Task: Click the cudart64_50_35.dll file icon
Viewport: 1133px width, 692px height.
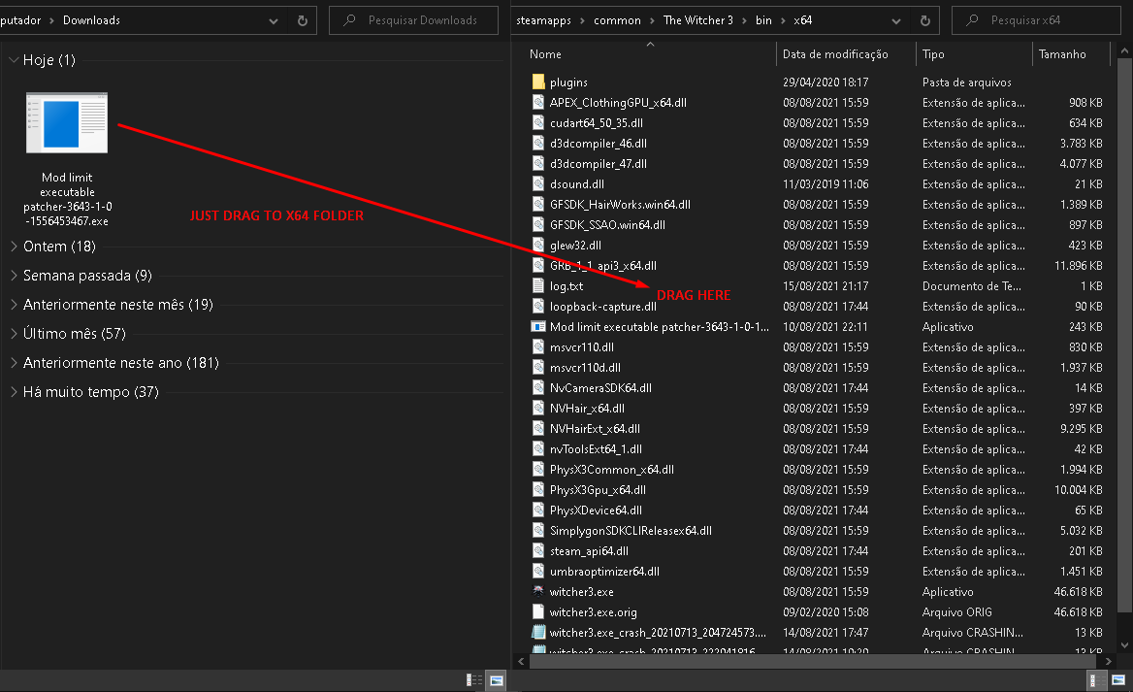Action: 538,122
